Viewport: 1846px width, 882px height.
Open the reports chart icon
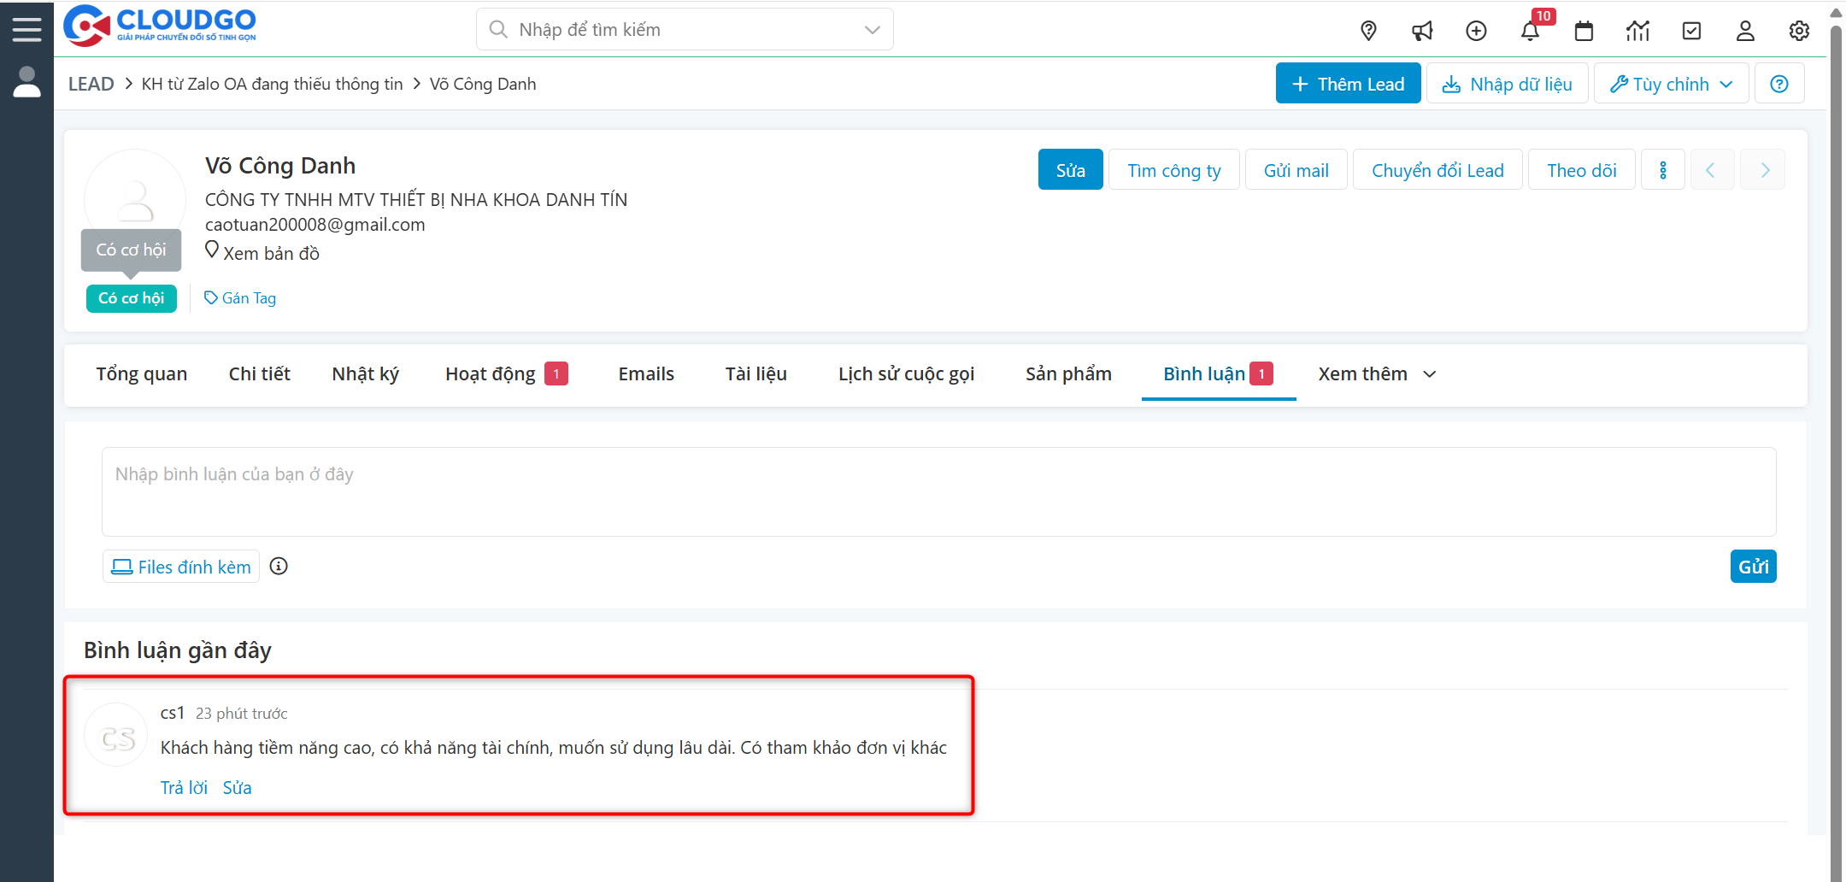pos(1638,30)
